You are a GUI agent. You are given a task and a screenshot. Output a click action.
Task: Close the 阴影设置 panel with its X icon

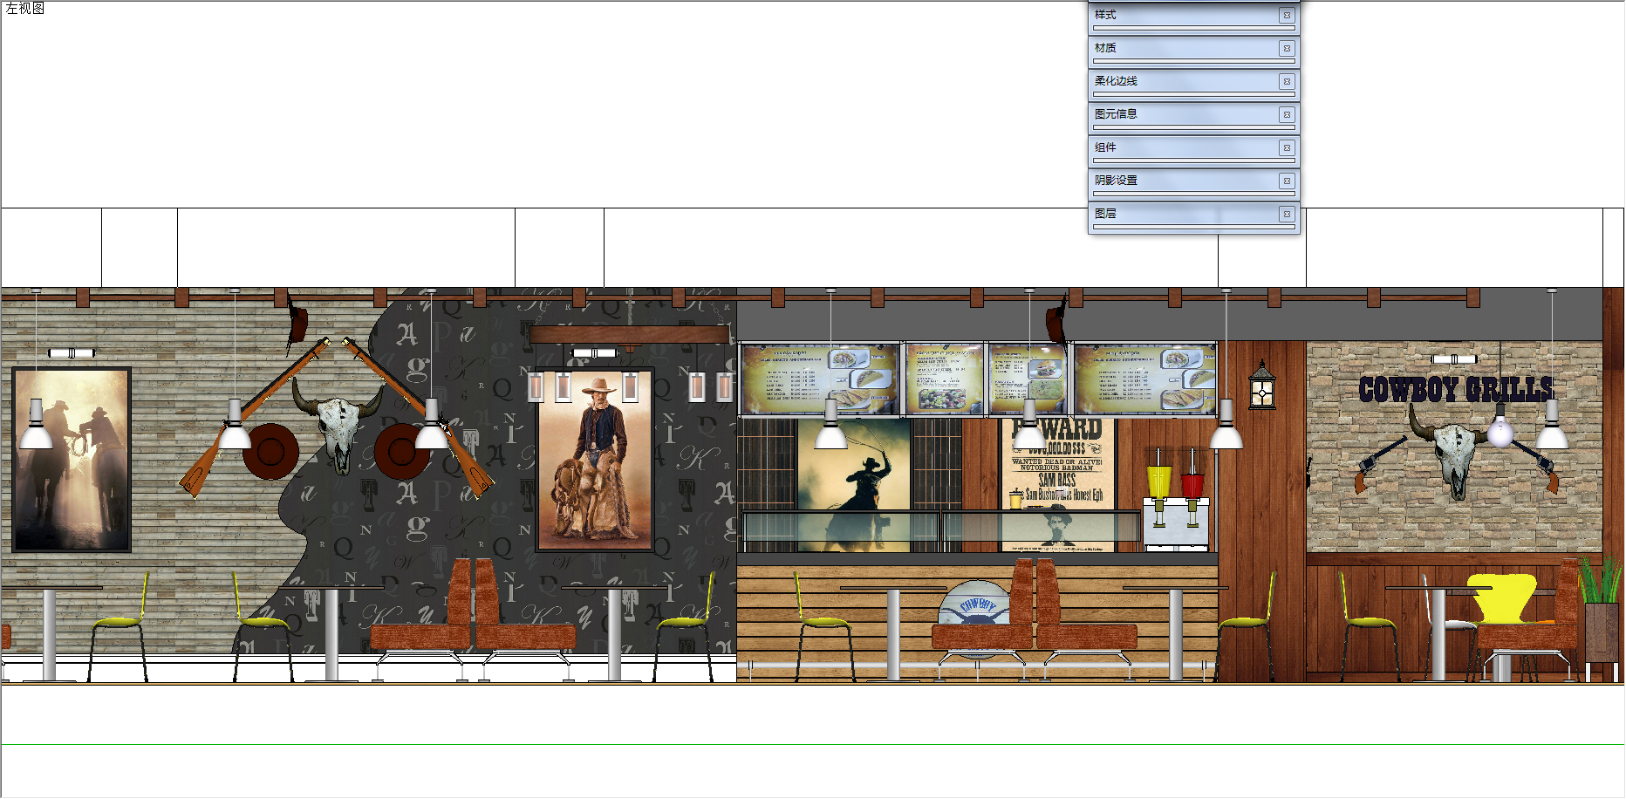(x=1287, y=181)
